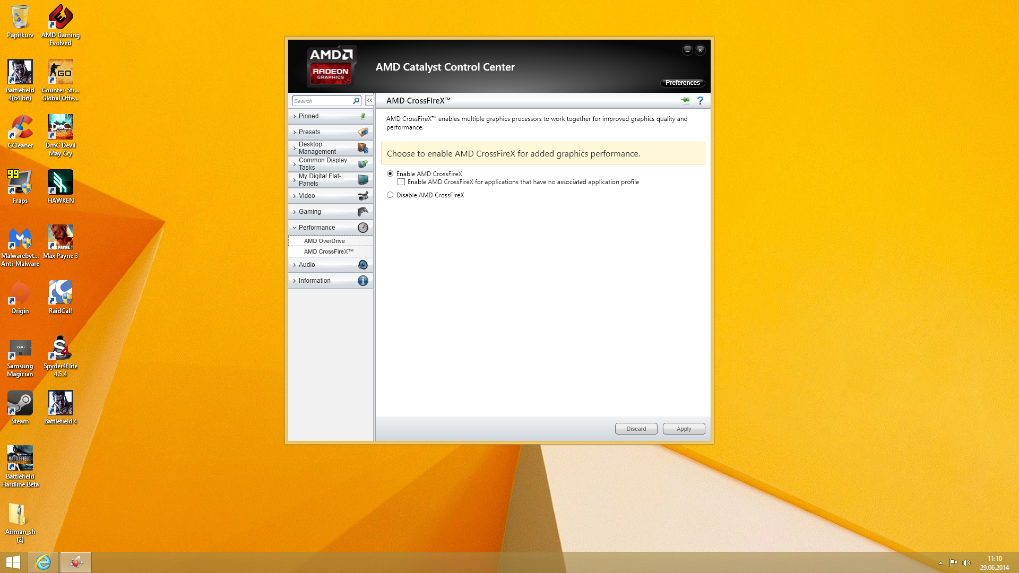Select Enable AMD CrossFireX radio button

pyautogui.click(x=390, y=173)
